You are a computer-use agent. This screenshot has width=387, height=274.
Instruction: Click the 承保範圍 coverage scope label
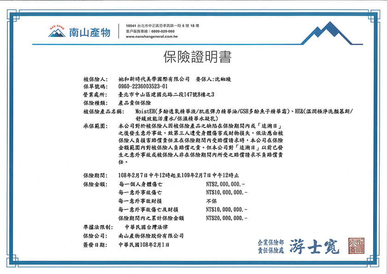point(95,126)
